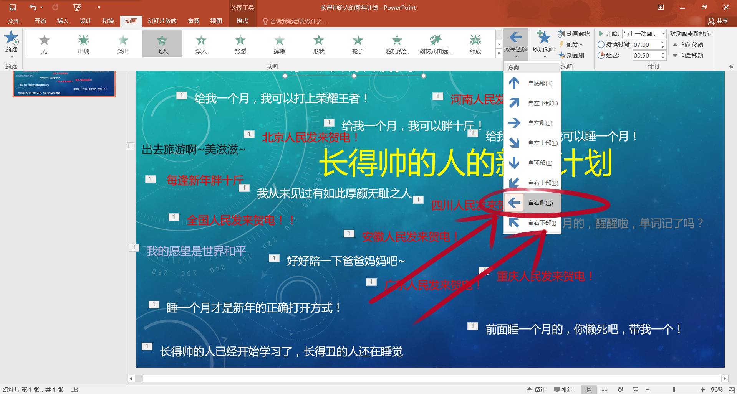
Task: Select the 飞入 animation effect
Action: [x=162, y=44]
